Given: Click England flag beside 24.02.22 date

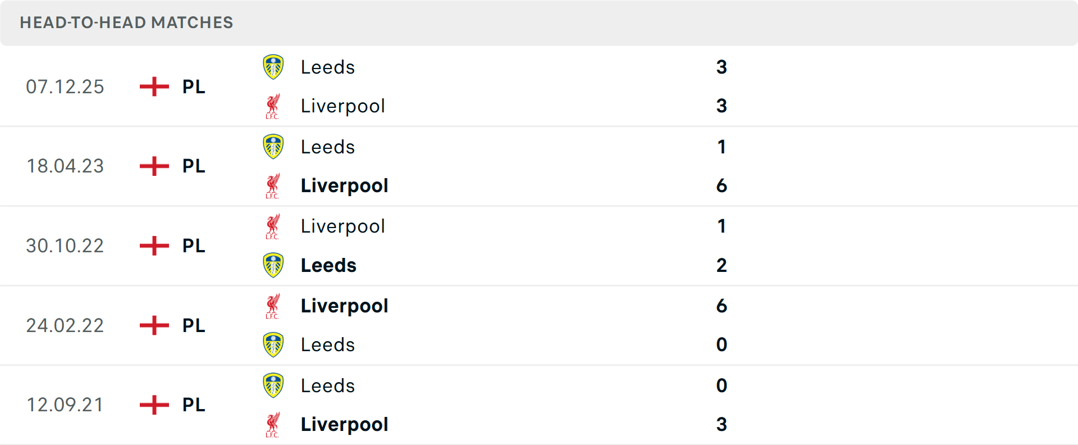Looking at the screenshot, I should point(154,325).
